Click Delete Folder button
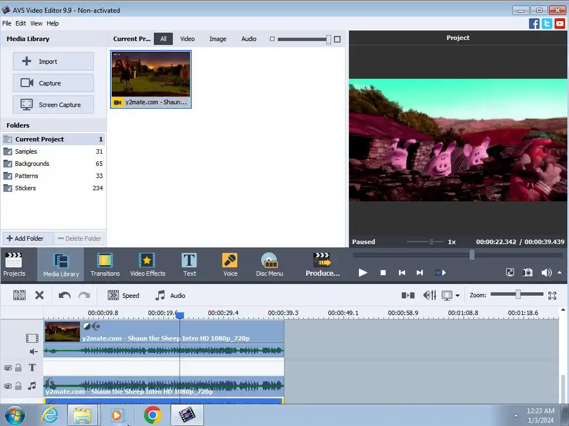 point(79,239)
